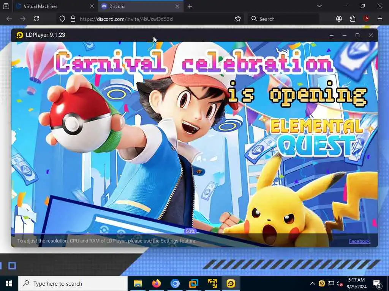
Task: Bookmark this page with star icon
Action: tap(238, 19)
